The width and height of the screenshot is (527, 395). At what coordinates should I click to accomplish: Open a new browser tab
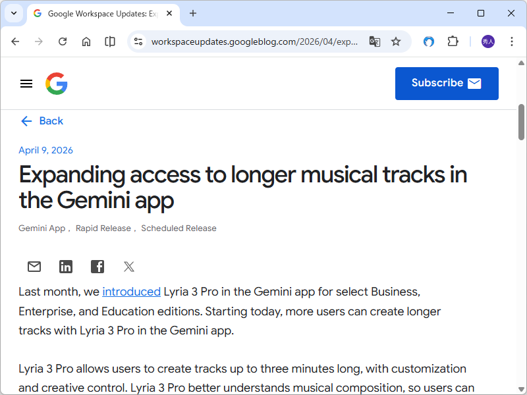click(191, 13)
